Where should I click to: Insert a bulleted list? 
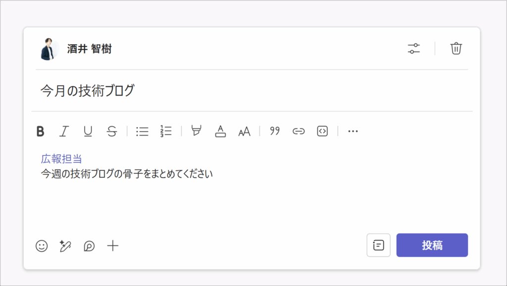pyautogui.click(x=142, y=131)
